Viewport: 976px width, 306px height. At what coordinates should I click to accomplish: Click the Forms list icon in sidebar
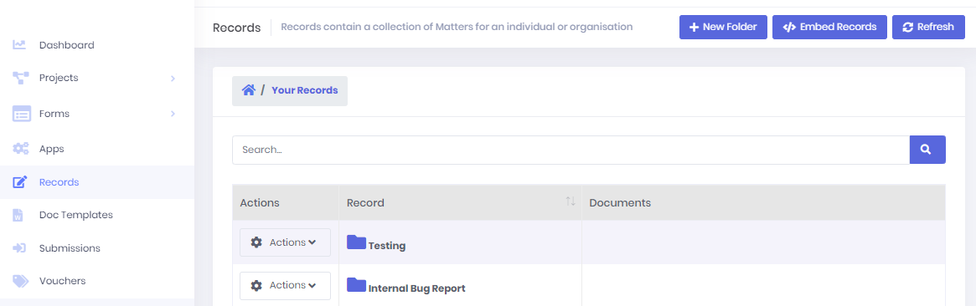click(22, 115)
